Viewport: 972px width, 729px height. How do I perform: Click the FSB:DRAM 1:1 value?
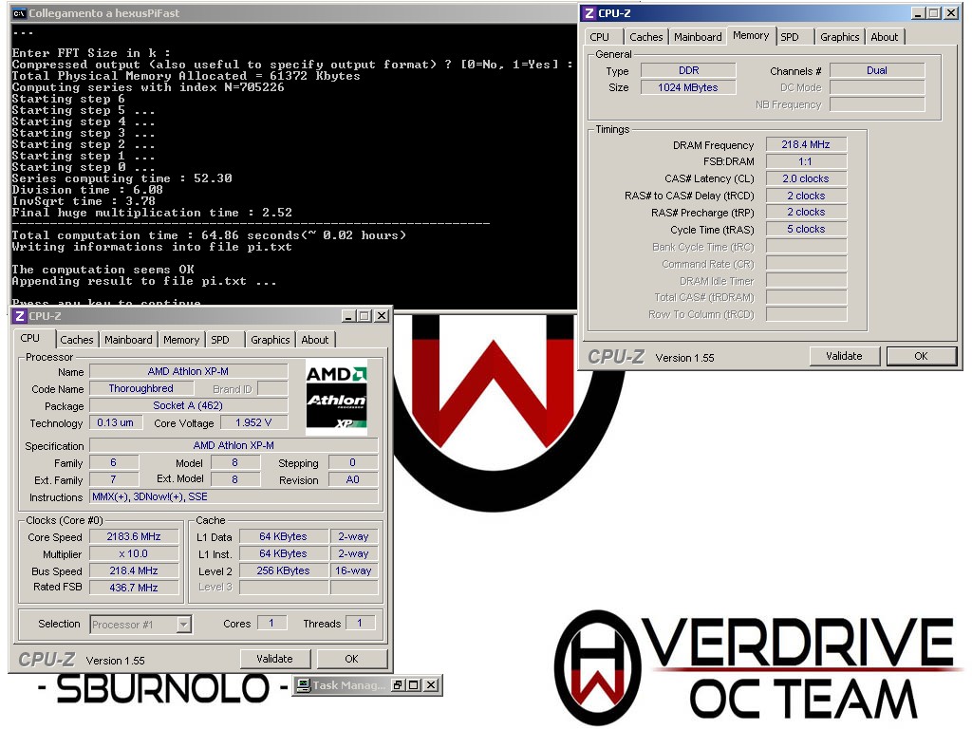[806, 161]
